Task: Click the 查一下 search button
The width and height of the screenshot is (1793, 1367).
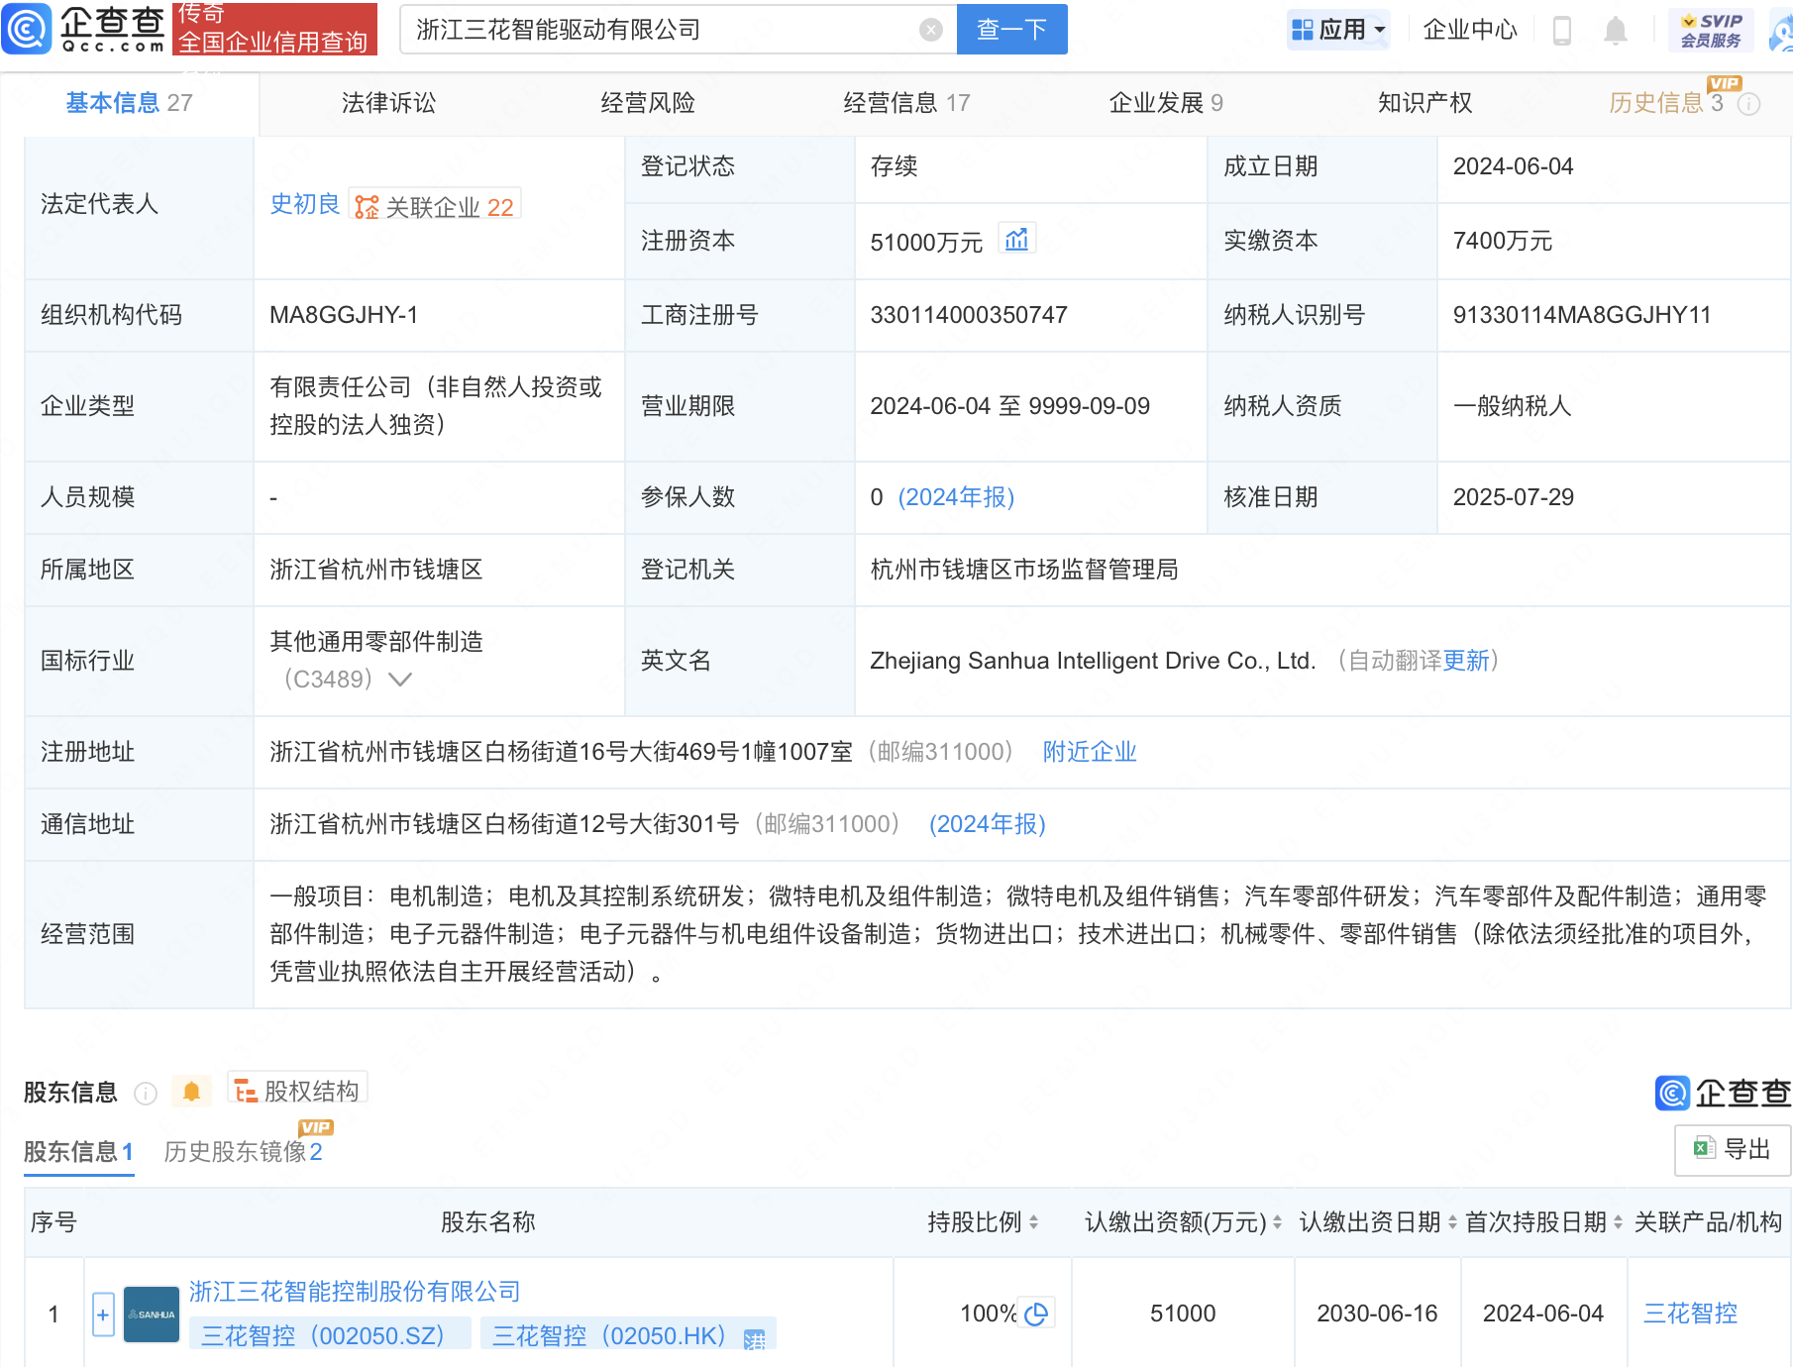Action: click(x=1011, y=30)
